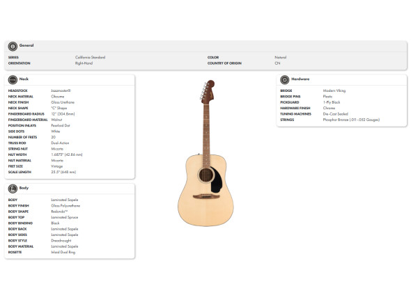Viewport: 411px width, 302px height.
Task: Click the 'Natural' color value
Action: pyautogui.click(x=281, y=57)
